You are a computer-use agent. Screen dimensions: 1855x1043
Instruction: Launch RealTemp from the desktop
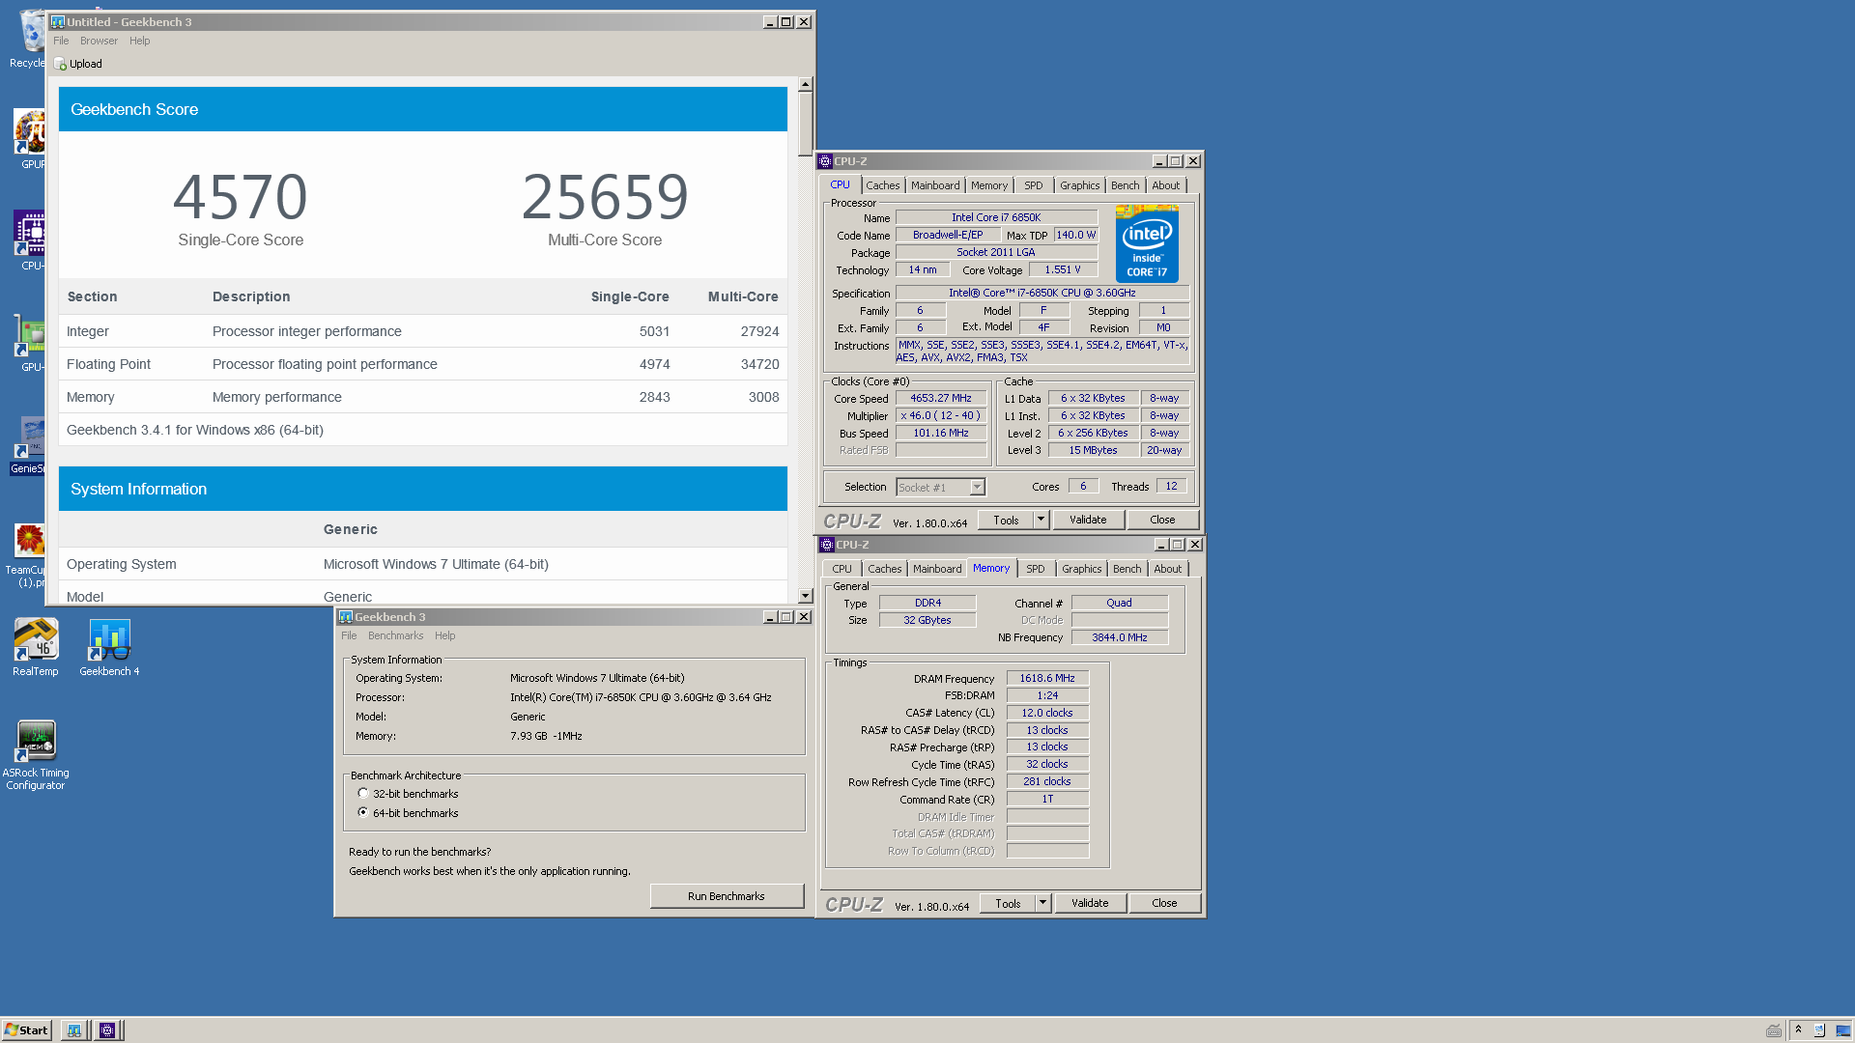(36, 647)
